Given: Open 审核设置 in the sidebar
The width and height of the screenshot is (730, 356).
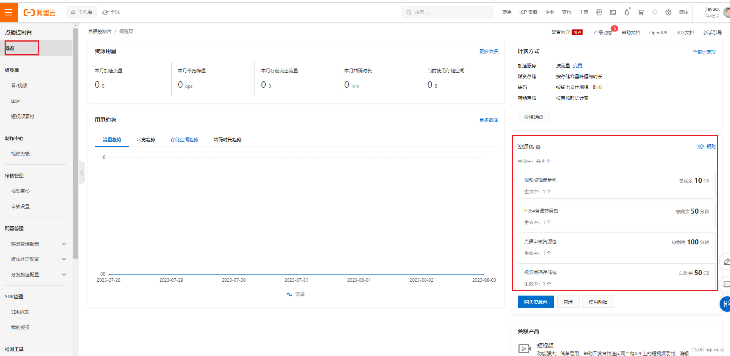Looking at the screenshot, I should pos(20,206).
